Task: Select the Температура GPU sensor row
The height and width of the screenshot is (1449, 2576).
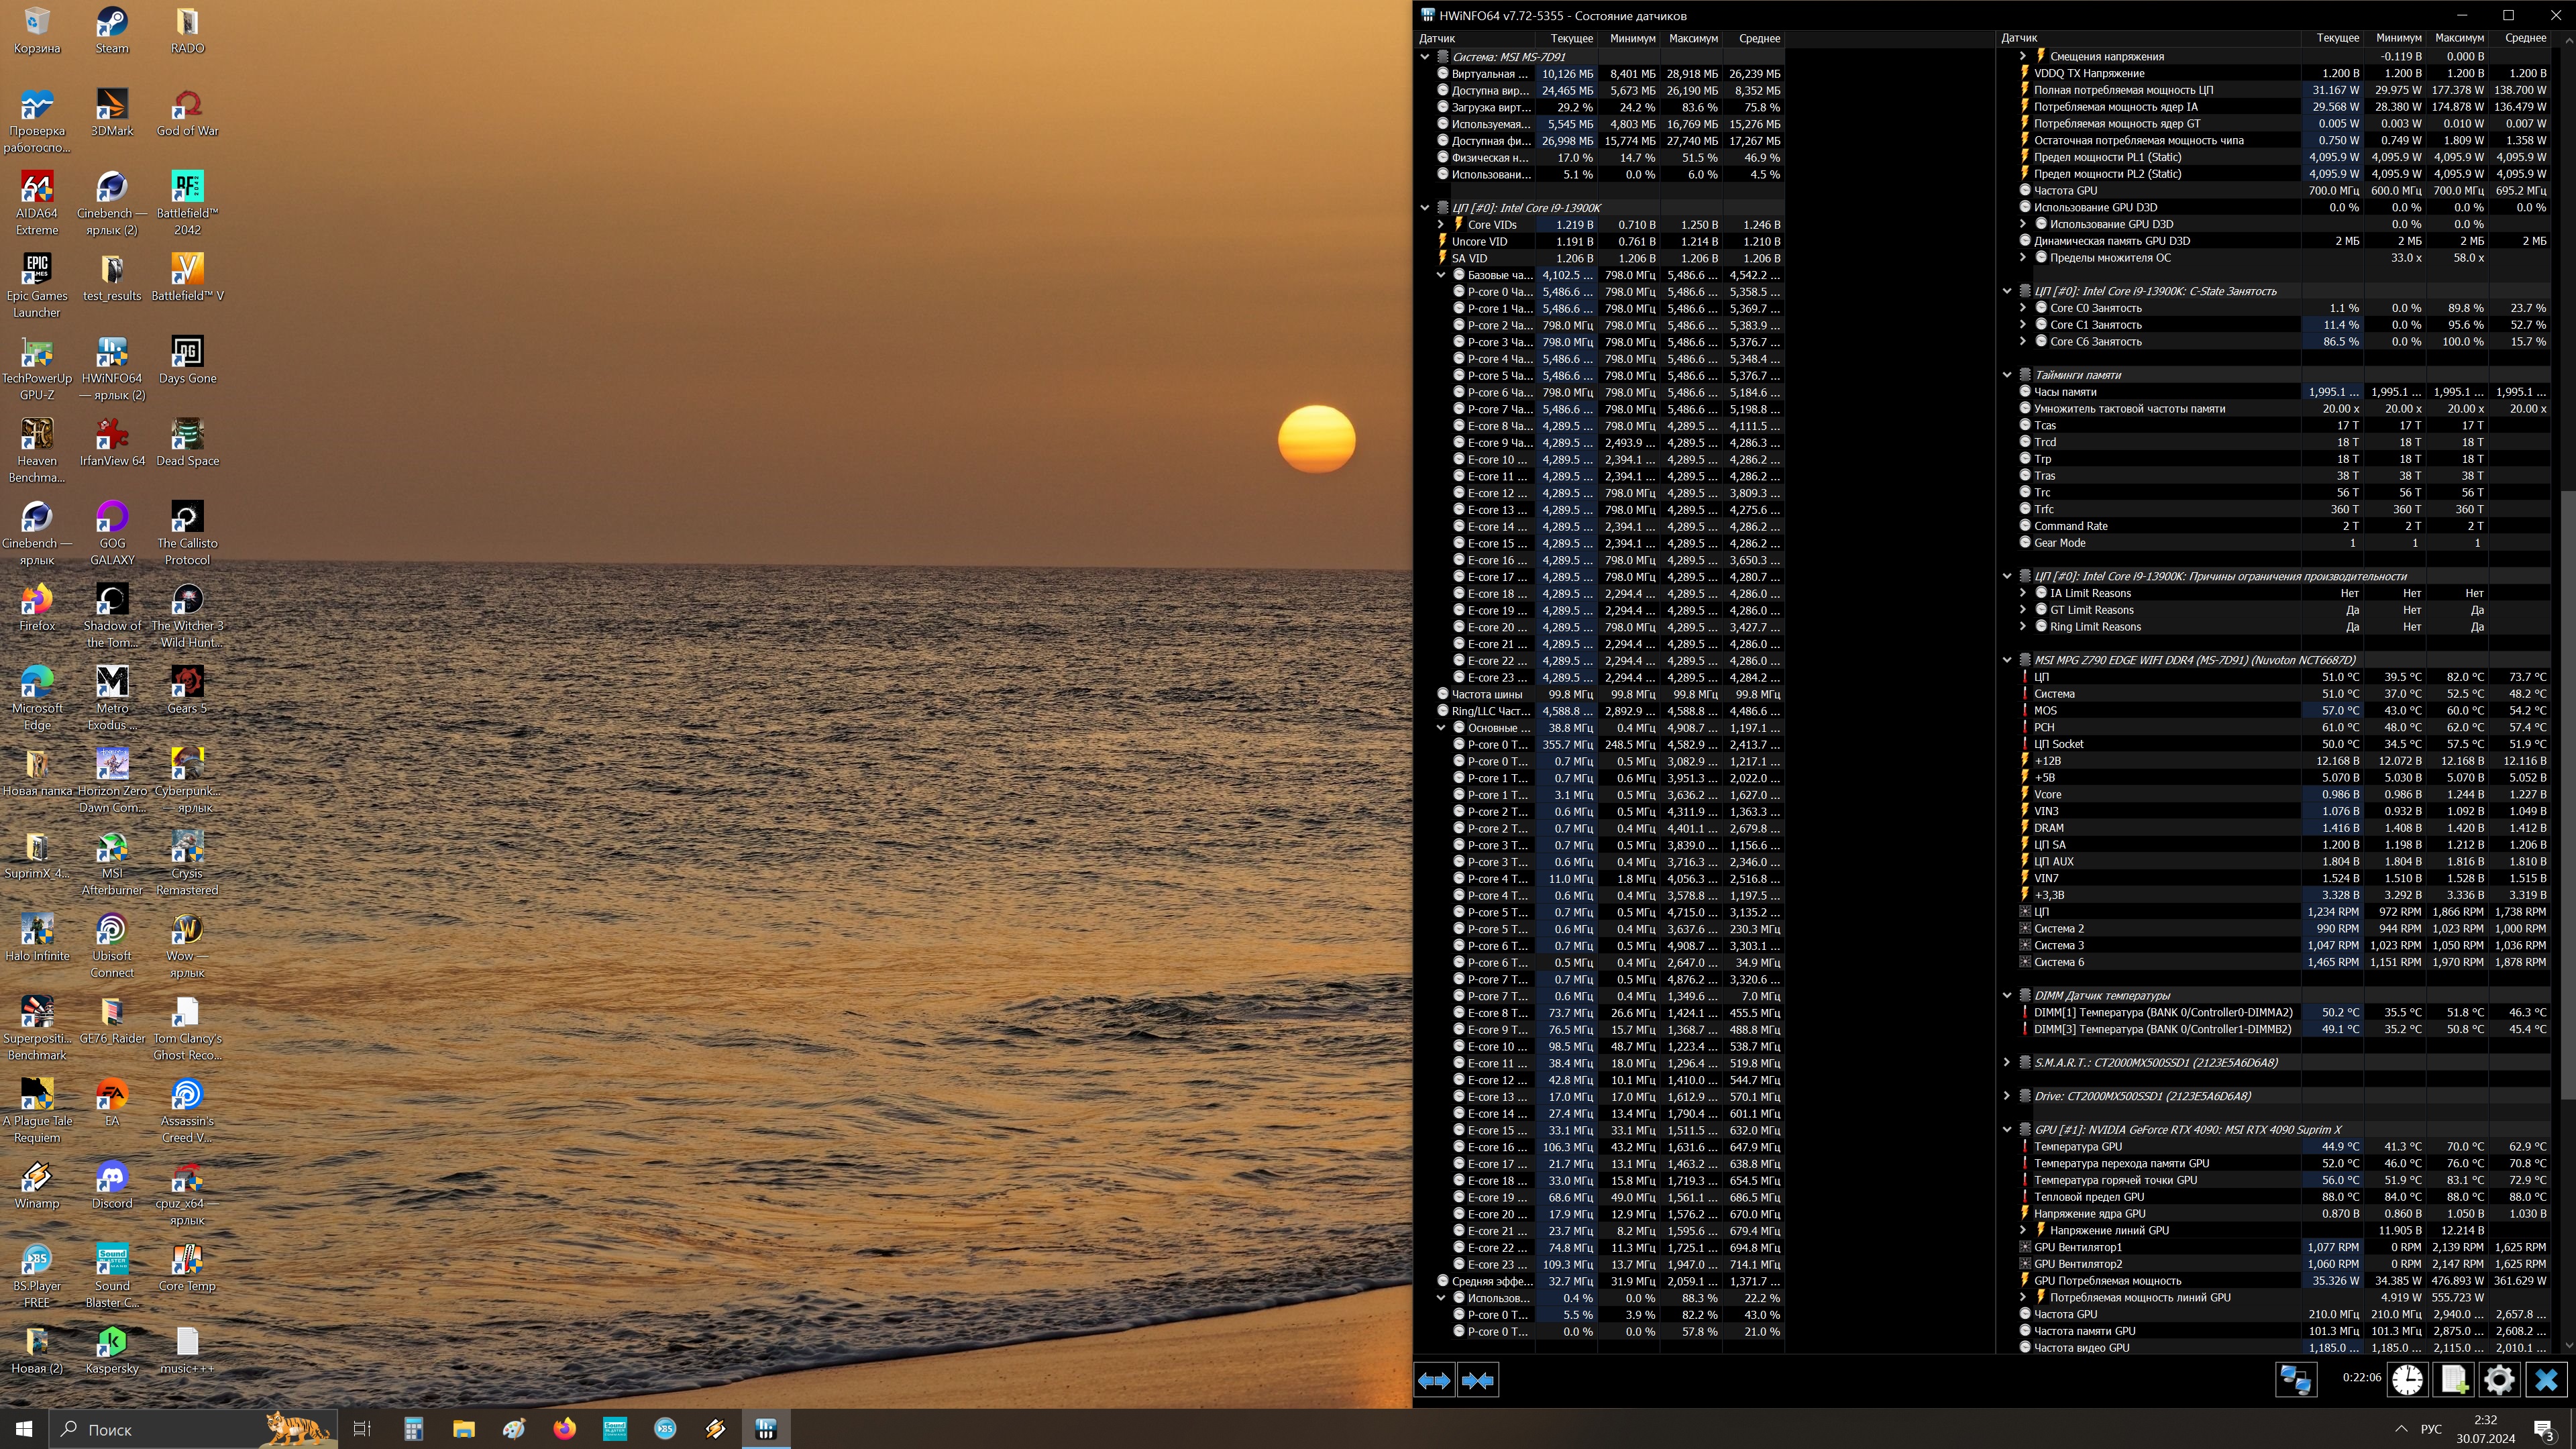Action: pyautogui.click(x=2078, y=1146)
